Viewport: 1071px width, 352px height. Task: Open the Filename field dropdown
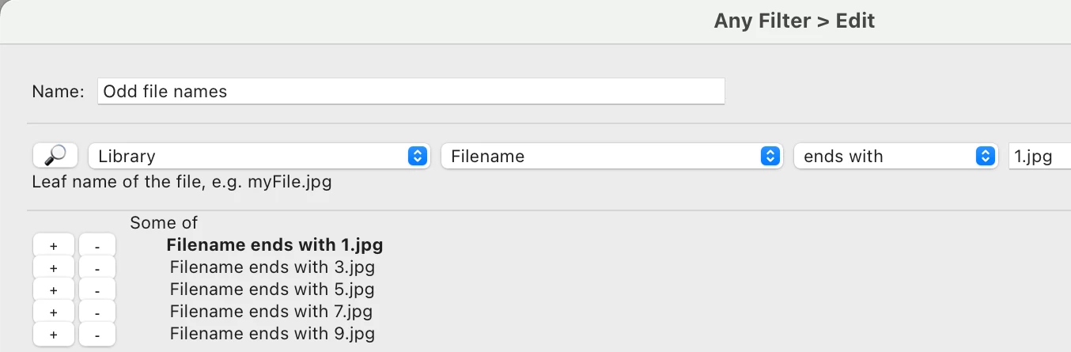click(611, 157)
